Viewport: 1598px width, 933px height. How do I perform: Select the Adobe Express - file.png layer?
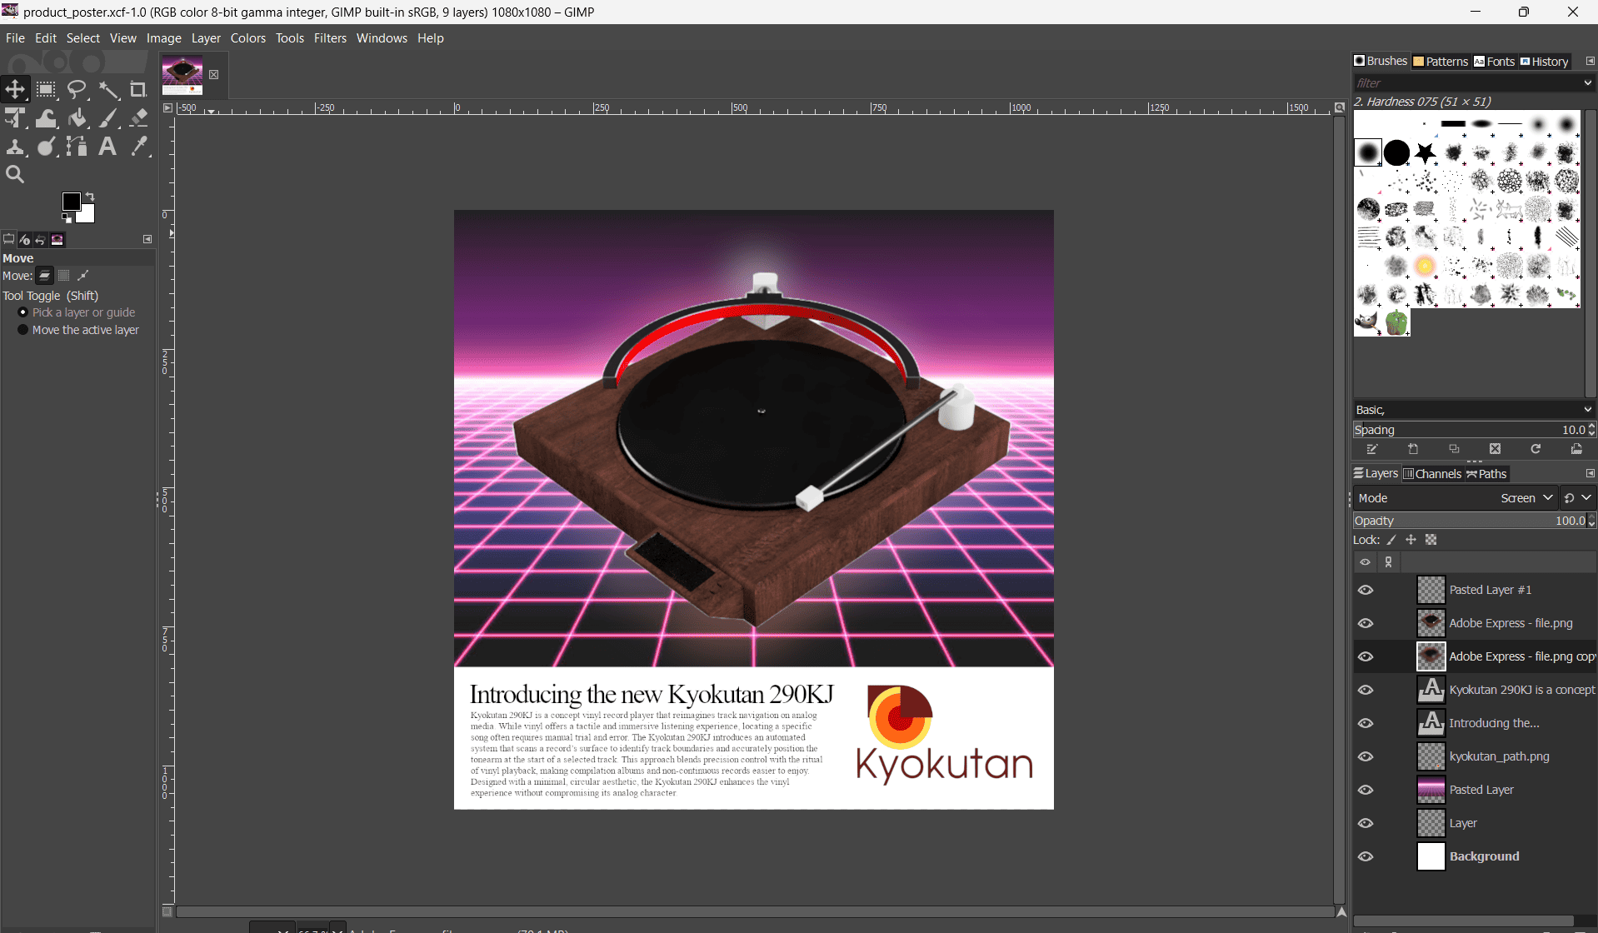pyautogui.click(x=1510, y=622)
